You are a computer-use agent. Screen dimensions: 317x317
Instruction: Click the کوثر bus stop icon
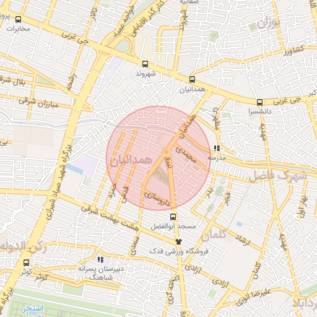click(x=26, y=263)
